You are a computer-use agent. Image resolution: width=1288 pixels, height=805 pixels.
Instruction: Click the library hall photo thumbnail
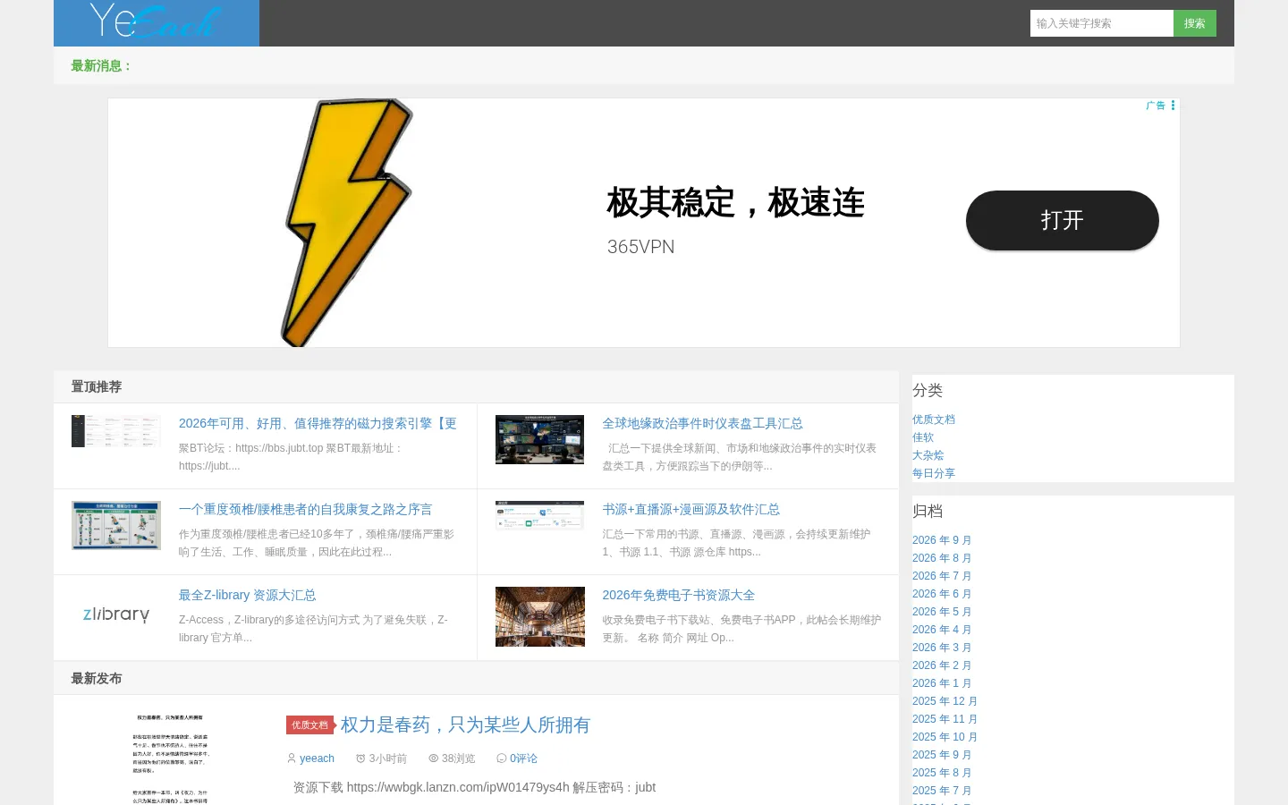coord(539,616)
